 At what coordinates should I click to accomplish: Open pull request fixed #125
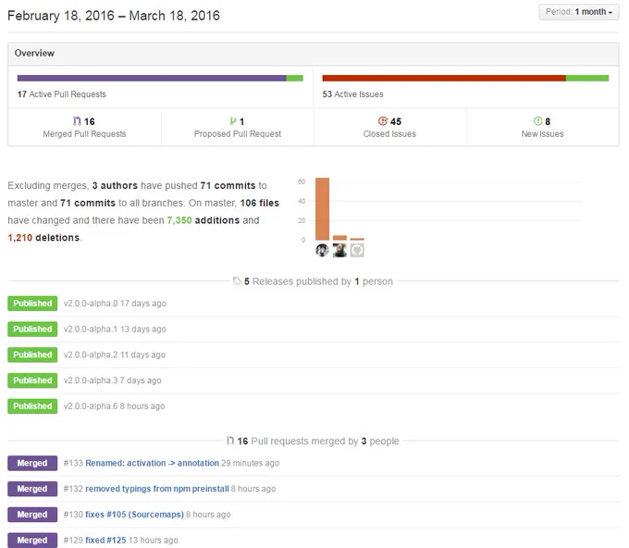pos(105,540)
